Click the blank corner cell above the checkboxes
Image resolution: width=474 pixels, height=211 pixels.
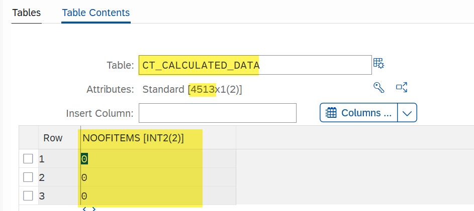click(x=28, y=138)
